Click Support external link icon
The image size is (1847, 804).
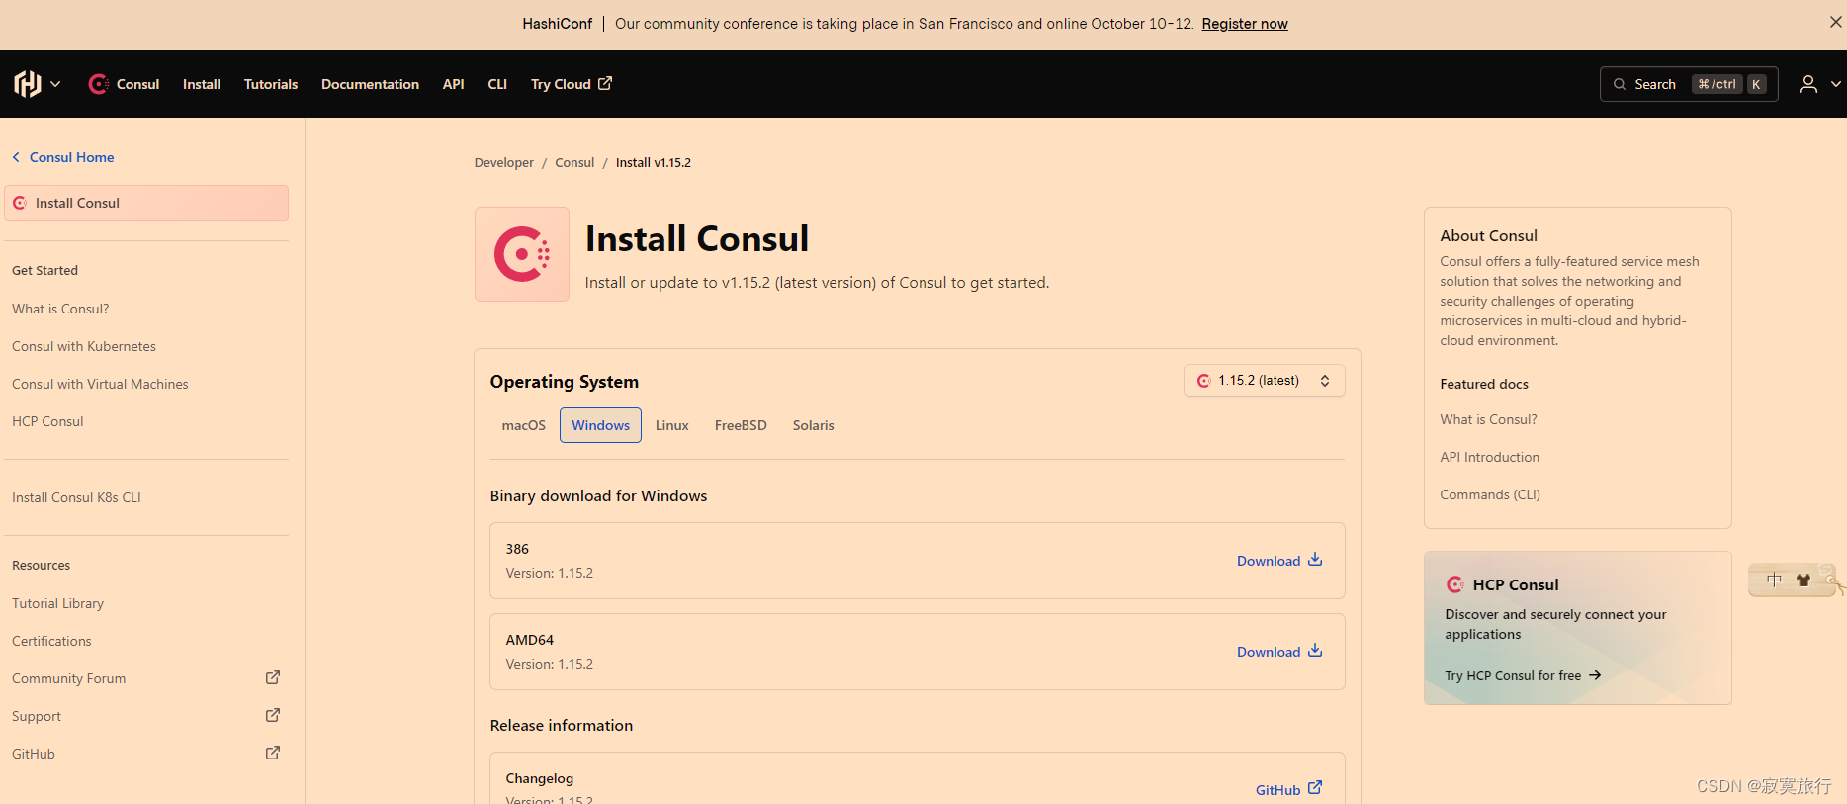tap(273, 715)
